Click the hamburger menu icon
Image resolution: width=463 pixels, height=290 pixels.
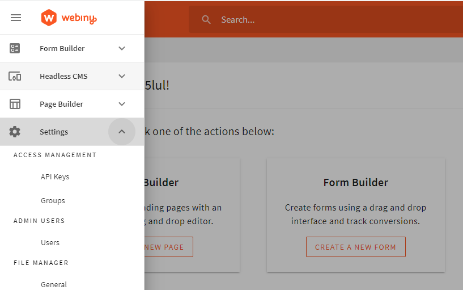pos(16,18)
